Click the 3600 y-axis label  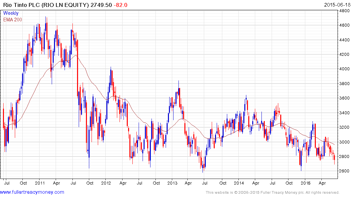point(344,98)
